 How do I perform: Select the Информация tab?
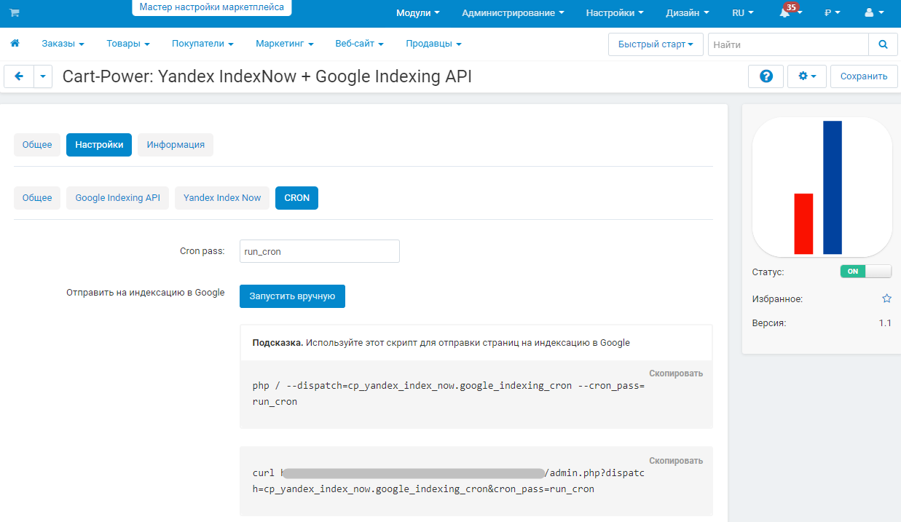(176, 145)
